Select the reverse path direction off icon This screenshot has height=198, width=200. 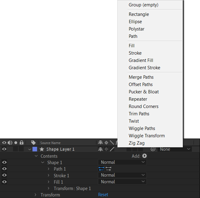pyautogui.click(x=109, y=169)
